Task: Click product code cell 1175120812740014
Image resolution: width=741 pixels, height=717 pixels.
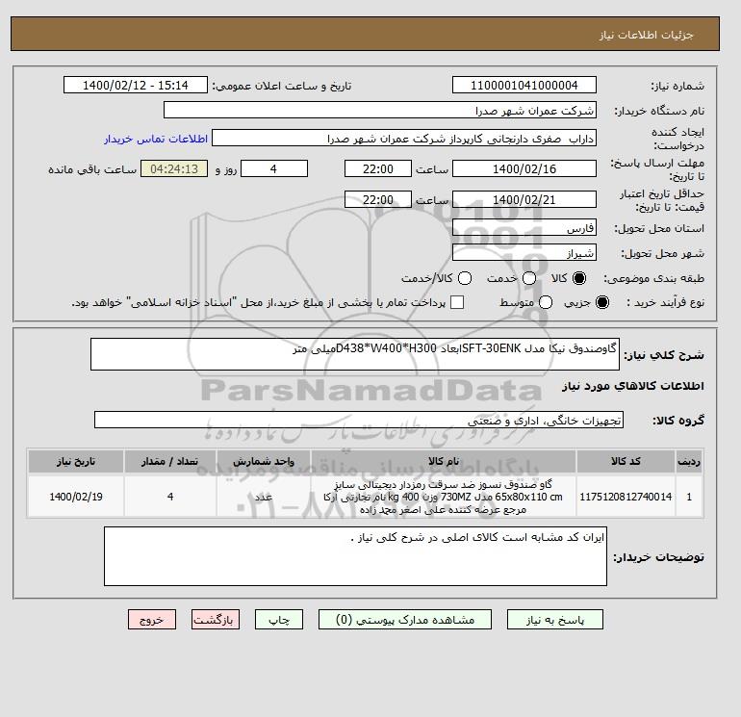Action: 626,497
